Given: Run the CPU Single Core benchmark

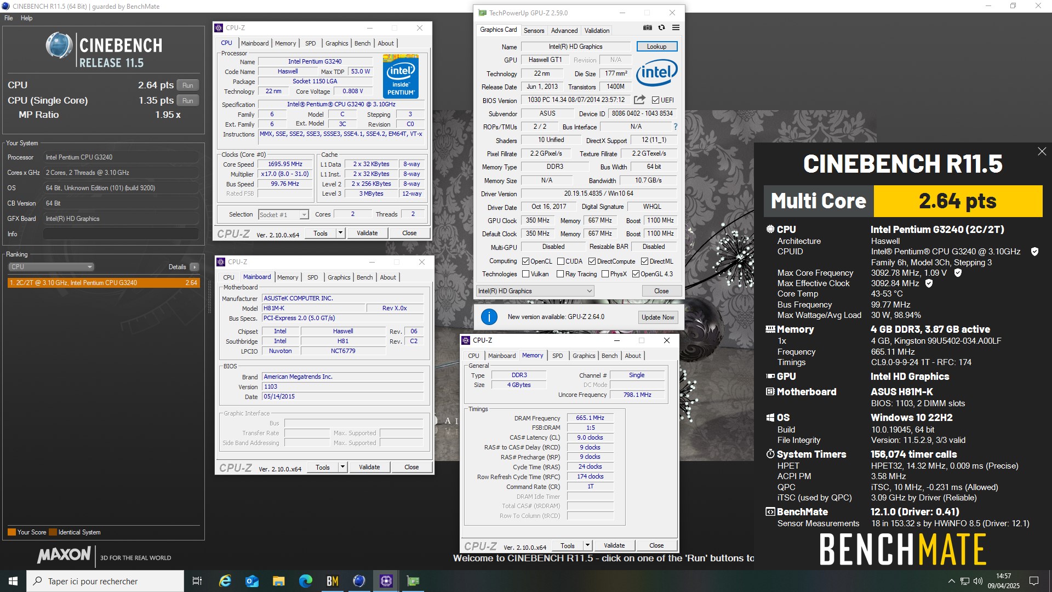Looking at the screenshot, I should pos(187,101).
